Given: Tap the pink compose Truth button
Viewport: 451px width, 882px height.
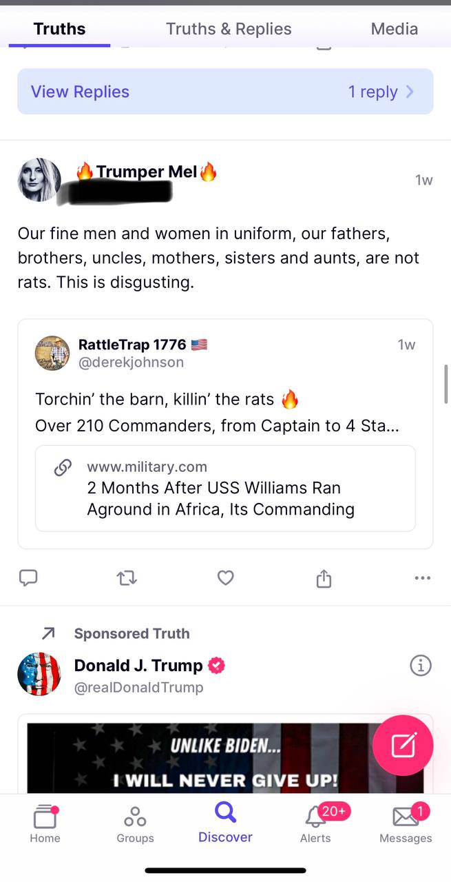Looking at the screenshot, I should (403, 746).
